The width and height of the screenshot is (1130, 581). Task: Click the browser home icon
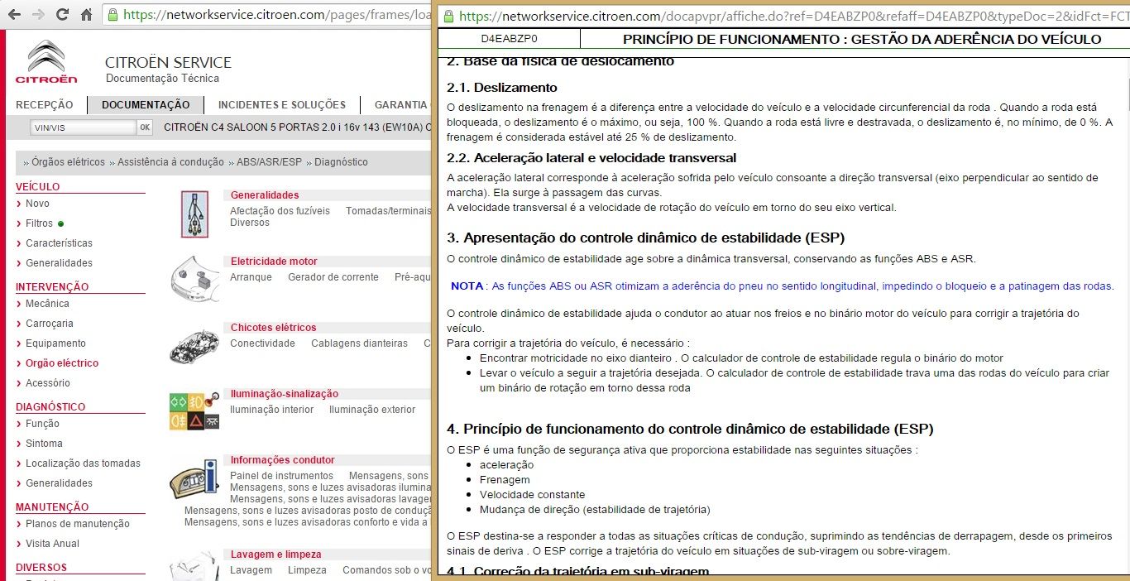86,15
